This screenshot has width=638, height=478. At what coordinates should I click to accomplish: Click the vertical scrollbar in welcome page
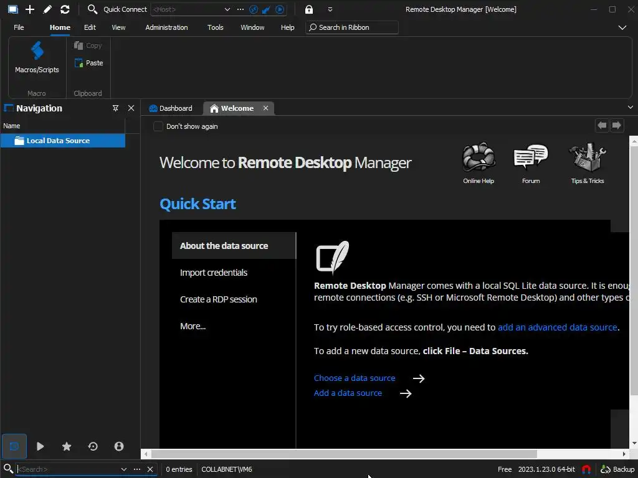pos(634,270)
